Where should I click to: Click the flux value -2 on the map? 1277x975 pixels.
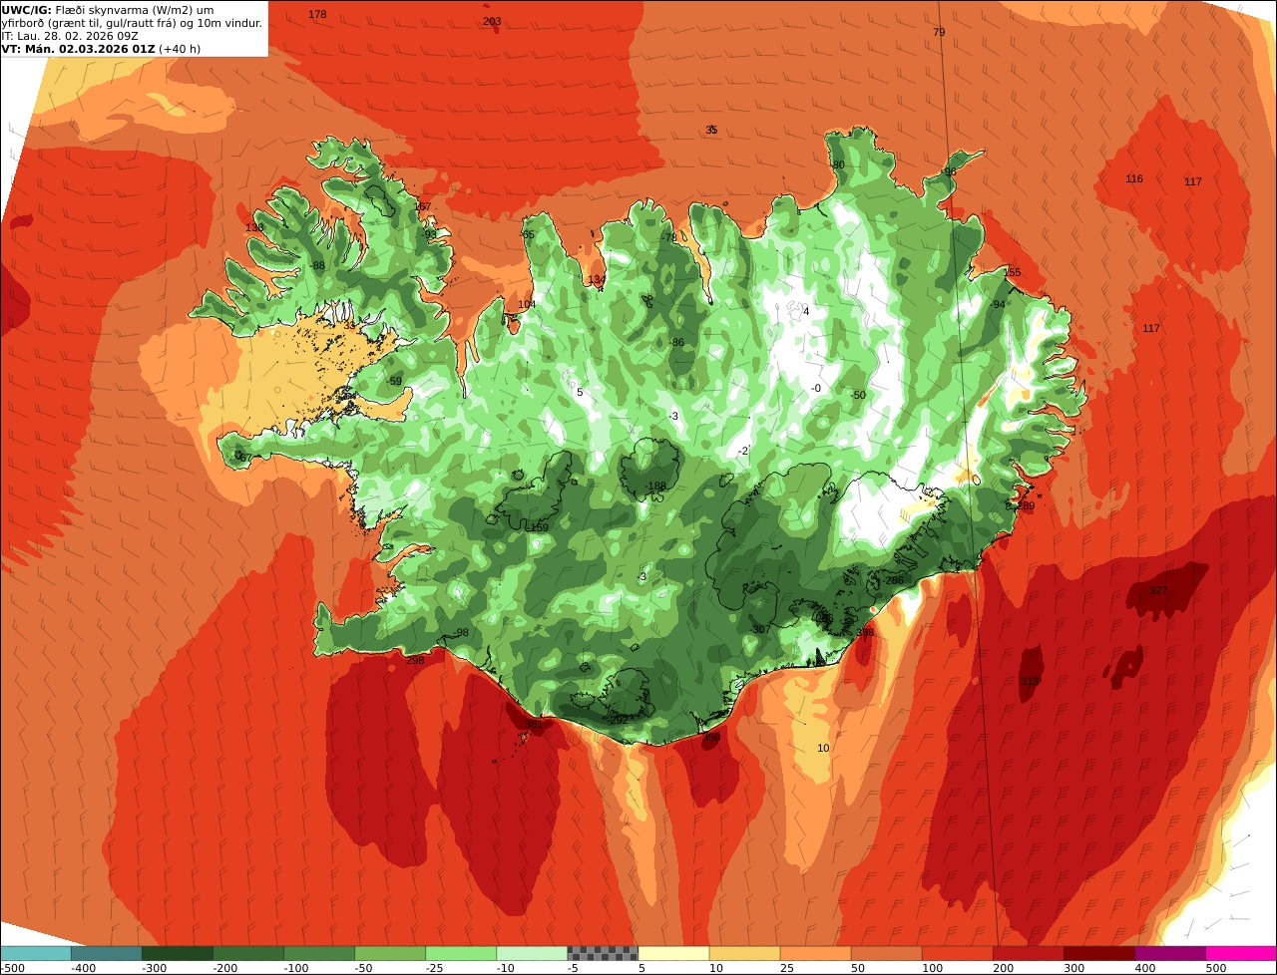click(x=742, y=451)
